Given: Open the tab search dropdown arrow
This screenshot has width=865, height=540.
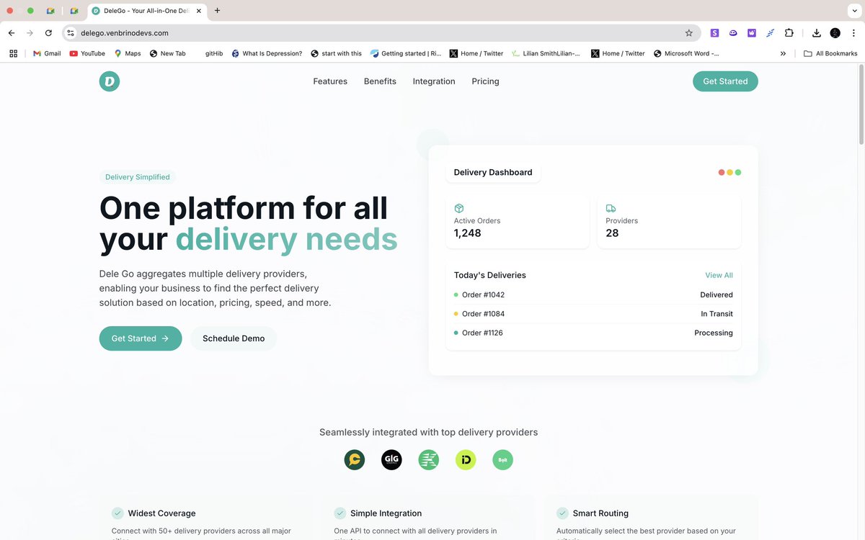Looking at the screenshot, I should [x=853, y=11].
